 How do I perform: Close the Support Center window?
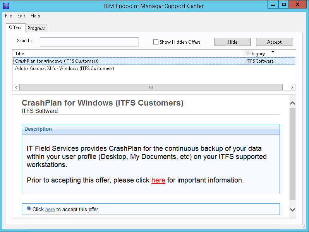297,5
